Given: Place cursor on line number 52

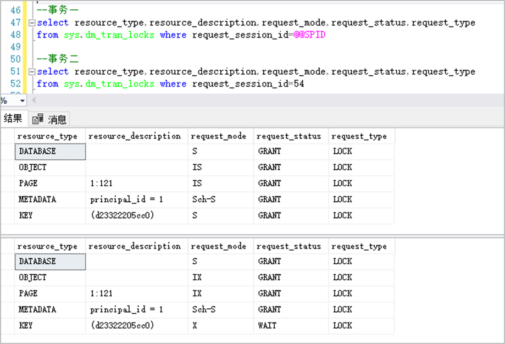Looking at the screenshot, I should tap(15, 84).
